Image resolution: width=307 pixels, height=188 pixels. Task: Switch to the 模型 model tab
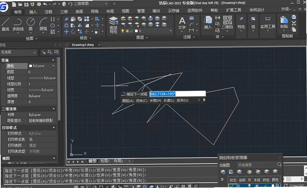tap(92, 161)
